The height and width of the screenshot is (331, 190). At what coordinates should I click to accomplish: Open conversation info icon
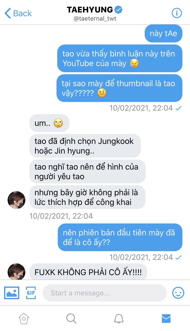[177, 13]
